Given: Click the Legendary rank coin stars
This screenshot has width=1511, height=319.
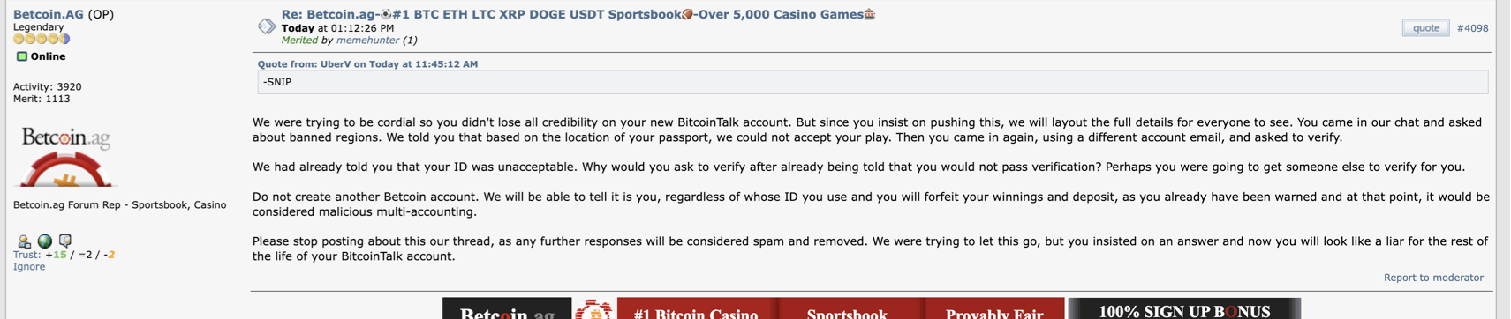Looking at the screenshot, I should pyautogui.click(x=42, y=39).
